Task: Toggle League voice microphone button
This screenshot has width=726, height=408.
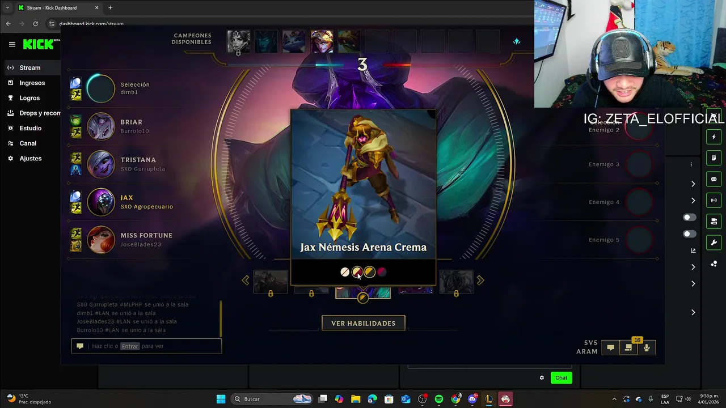Action: 647,347
